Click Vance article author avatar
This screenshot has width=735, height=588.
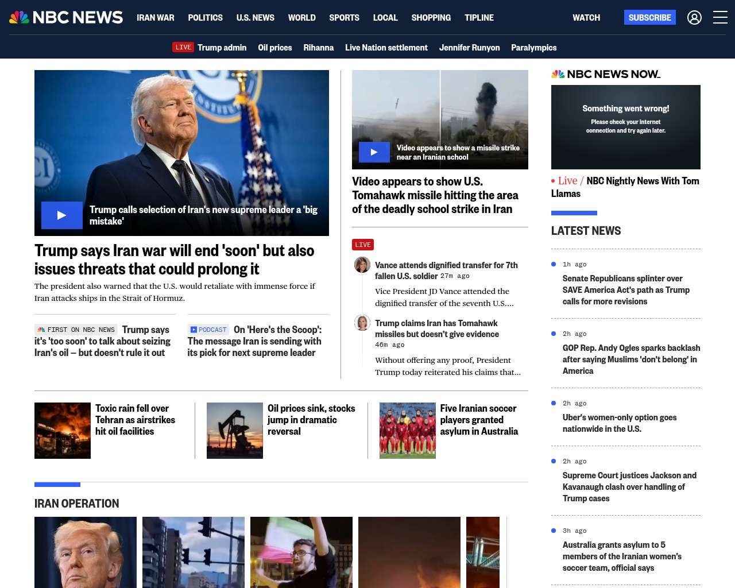[x=362, y=265]
